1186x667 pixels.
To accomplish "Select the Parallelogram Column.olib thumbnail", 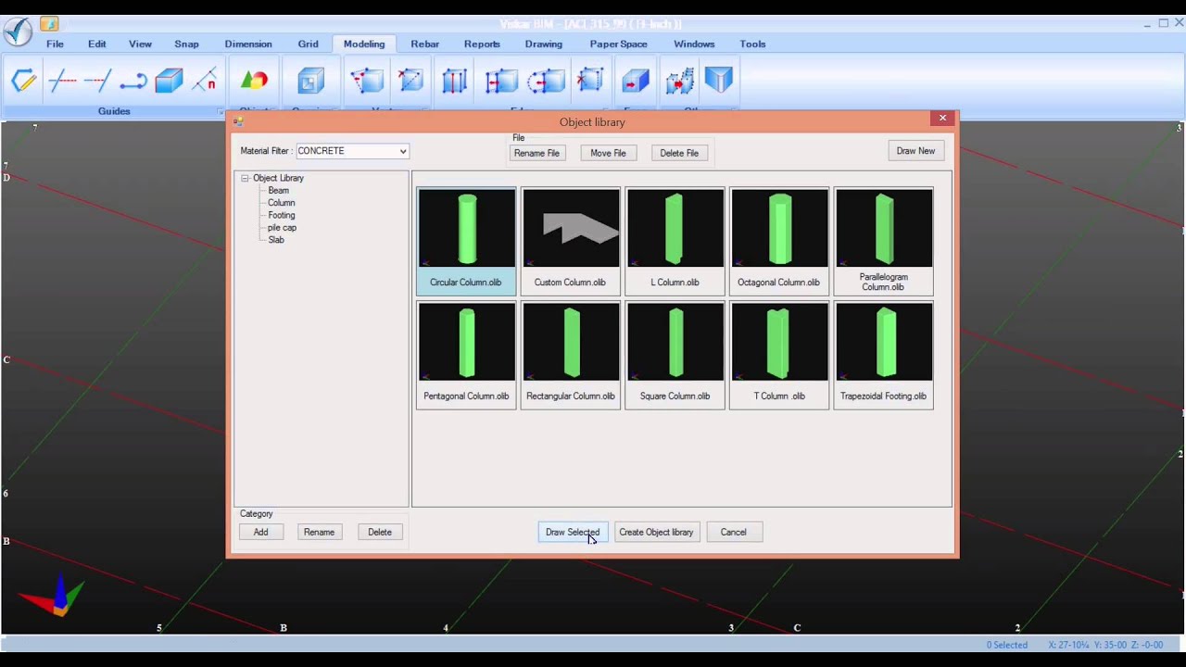I will [884, 240].
